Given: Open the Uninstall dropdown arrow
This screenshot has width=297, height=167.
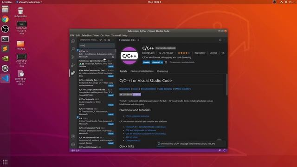Looking at the screenshot, I should point(162,62).
